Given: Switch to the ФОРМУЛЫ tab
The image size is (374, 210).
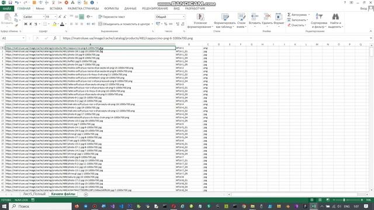Looking at the screenshot, I should (112, 9).
